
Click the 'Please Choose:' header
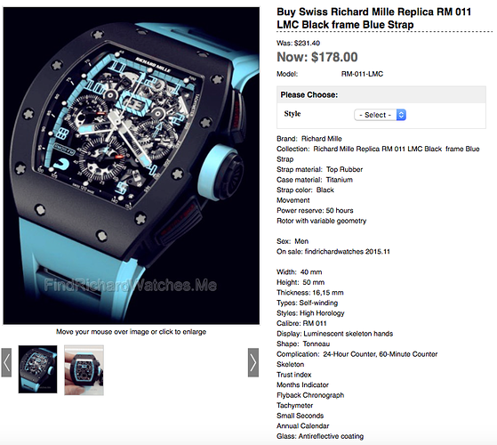point(309,95)
